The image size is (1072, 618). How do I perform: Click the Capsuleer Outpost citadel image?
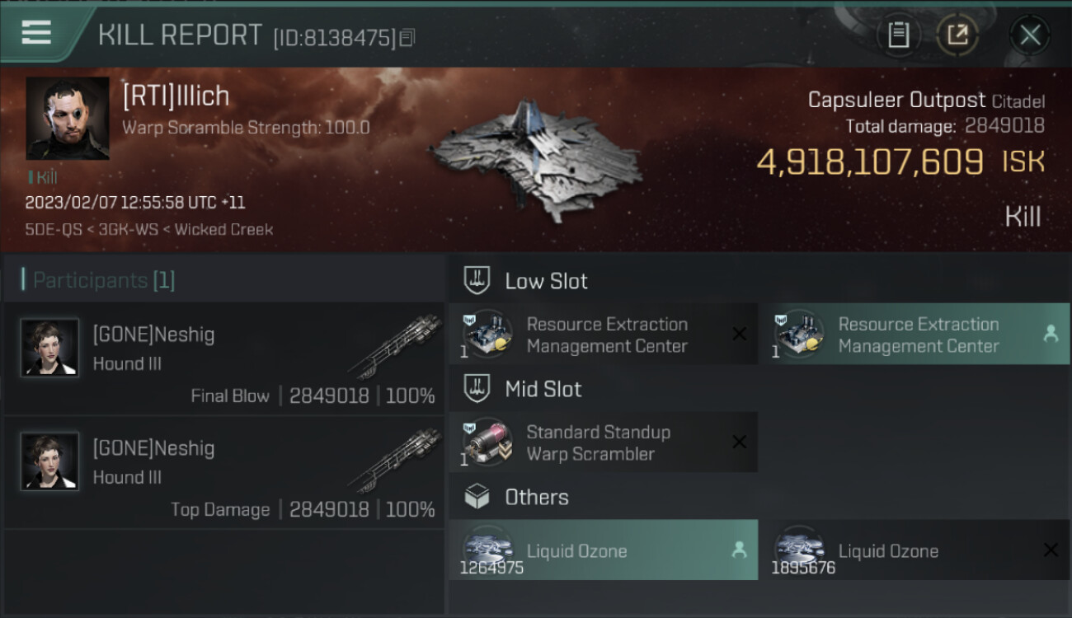[x=536, y=161]
